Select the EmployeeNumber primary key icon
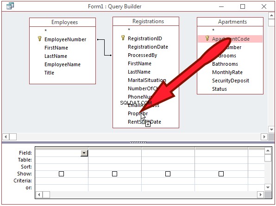276x206 pixels. (40, 39)
